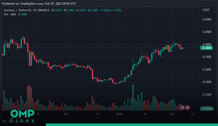Click the 2023 label on time axis
218x126 pixels.
pyautogui.click(x=119, y=114)
